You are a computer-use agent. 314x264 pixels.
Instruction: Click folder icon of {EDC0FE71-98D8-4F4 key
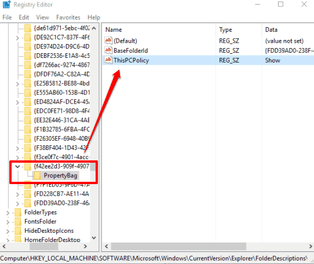point(28,111)
